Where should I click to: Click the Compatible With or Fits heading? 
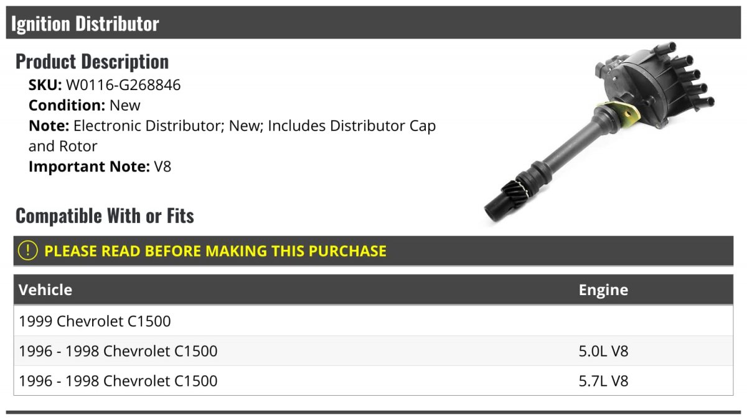105,216
